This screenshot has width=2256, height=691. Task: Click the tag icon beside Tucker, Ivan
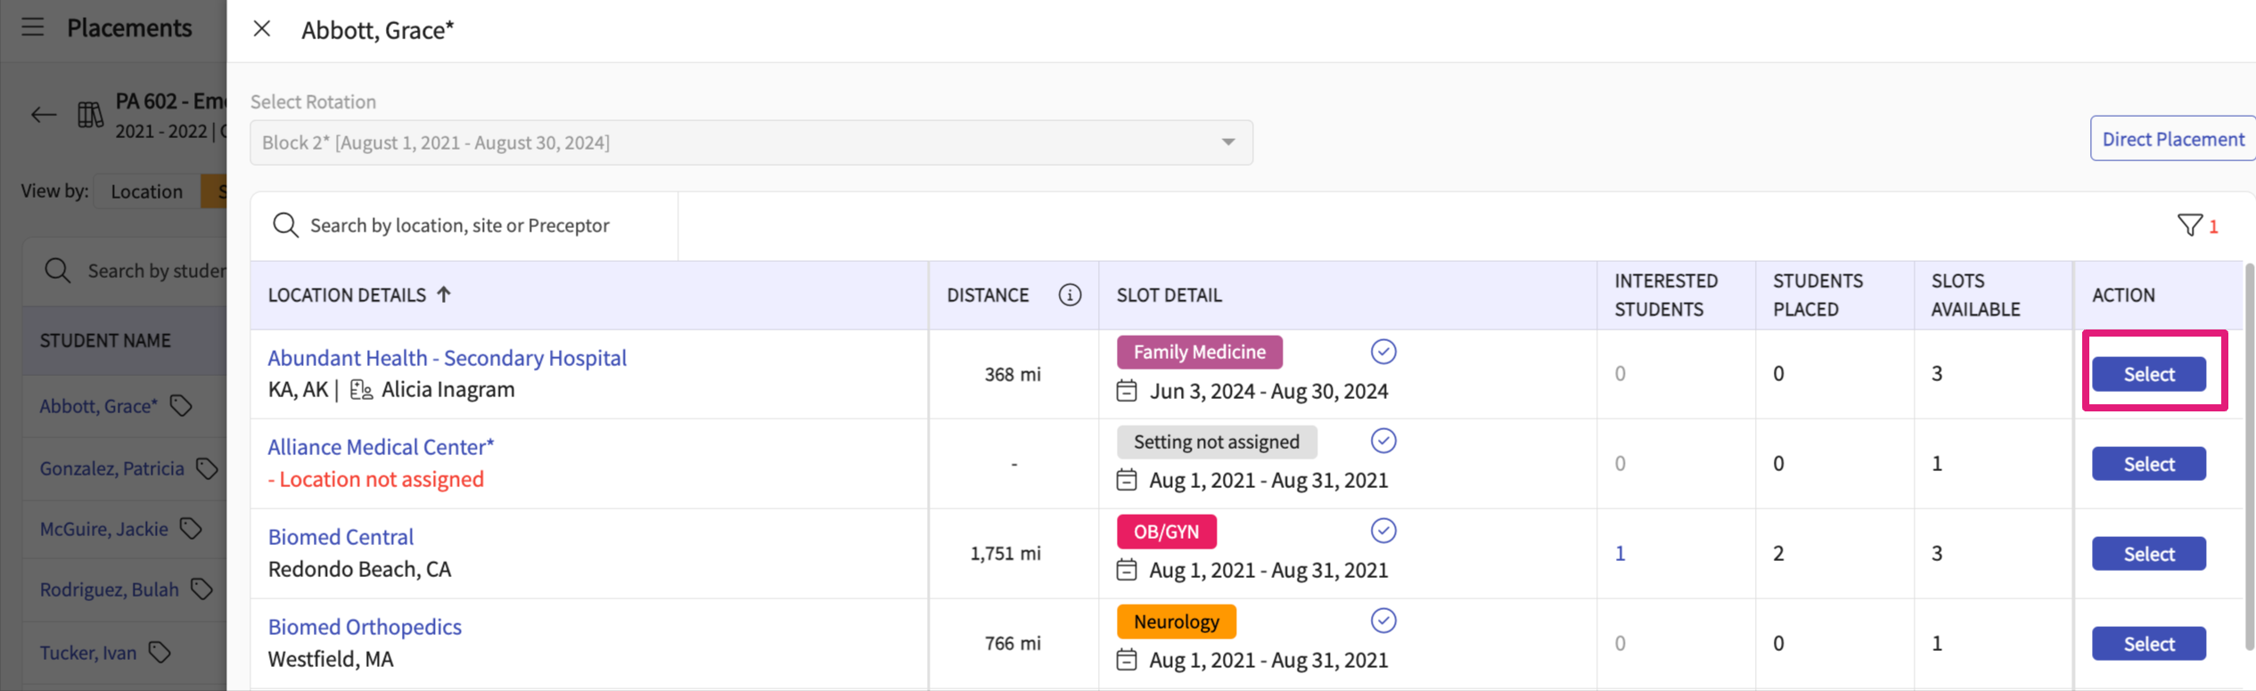(160, 653)
